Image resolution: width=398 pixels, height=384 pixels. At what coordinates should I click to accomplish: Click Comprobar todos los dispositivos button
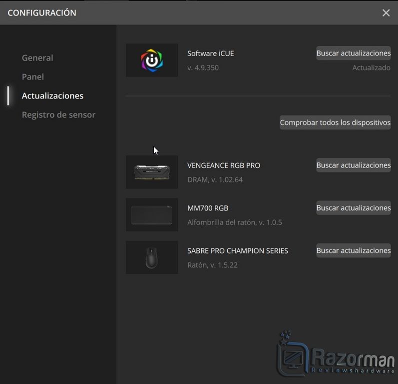tap(335, 122)
